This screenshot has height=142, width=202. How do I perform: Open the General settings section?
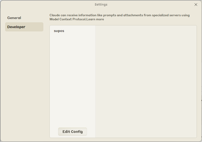point(24,18)
